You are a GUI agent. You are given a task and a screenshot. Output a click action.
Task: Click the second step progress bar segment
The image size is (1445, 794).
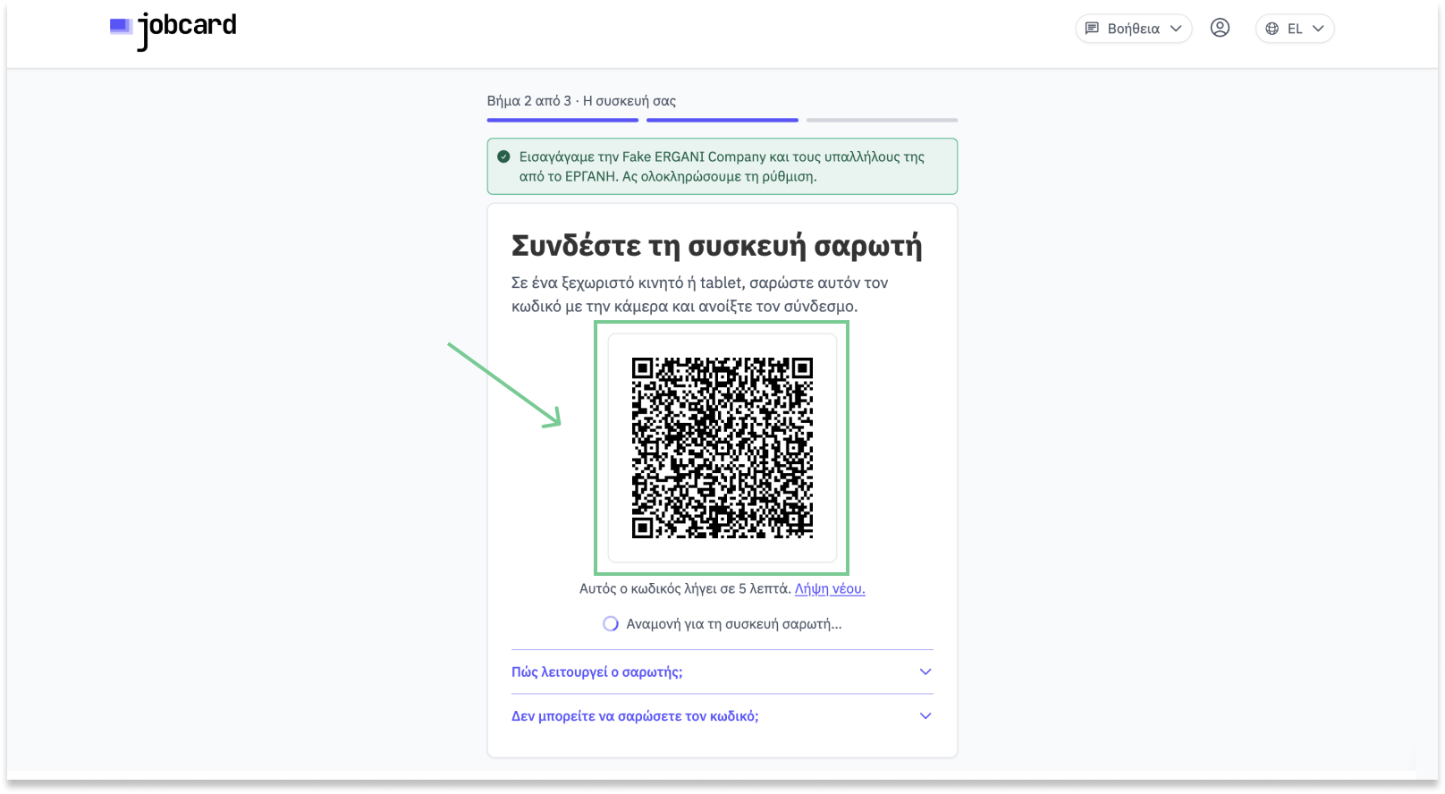point(722,120)
